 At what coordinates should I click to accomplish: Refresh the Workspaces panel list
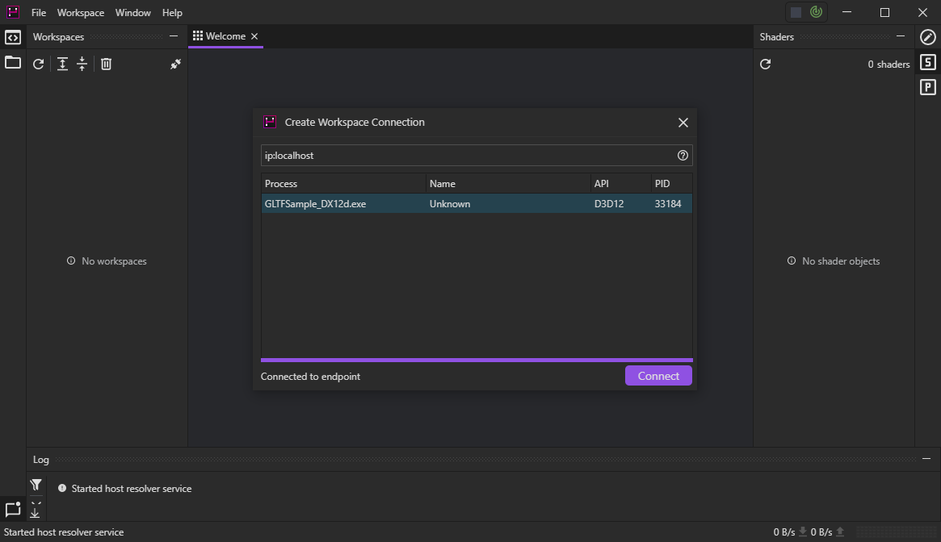coord(38,64)
